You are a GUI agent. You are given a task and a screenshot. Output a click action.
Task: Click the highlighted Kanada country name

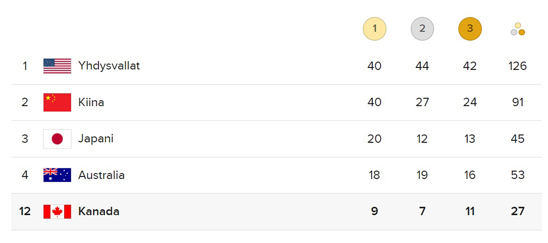pos(99,212)
